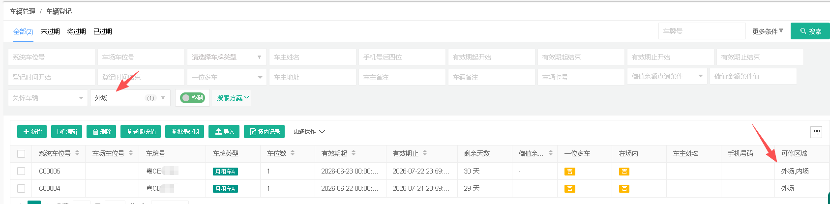Click the 编辑 edit button
Screen dimensions: 830x204
[x=67, y=132]
